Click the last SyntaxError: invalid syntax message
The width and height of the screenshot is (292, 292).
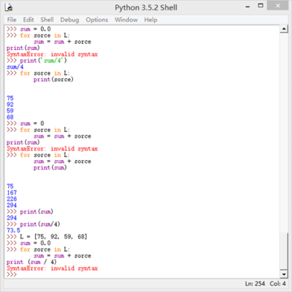(52, 268)
